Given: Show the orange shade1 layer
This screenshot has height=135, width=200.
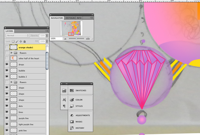Looking at the screenshot, I should pyautogui.click(x=7, y=47).
